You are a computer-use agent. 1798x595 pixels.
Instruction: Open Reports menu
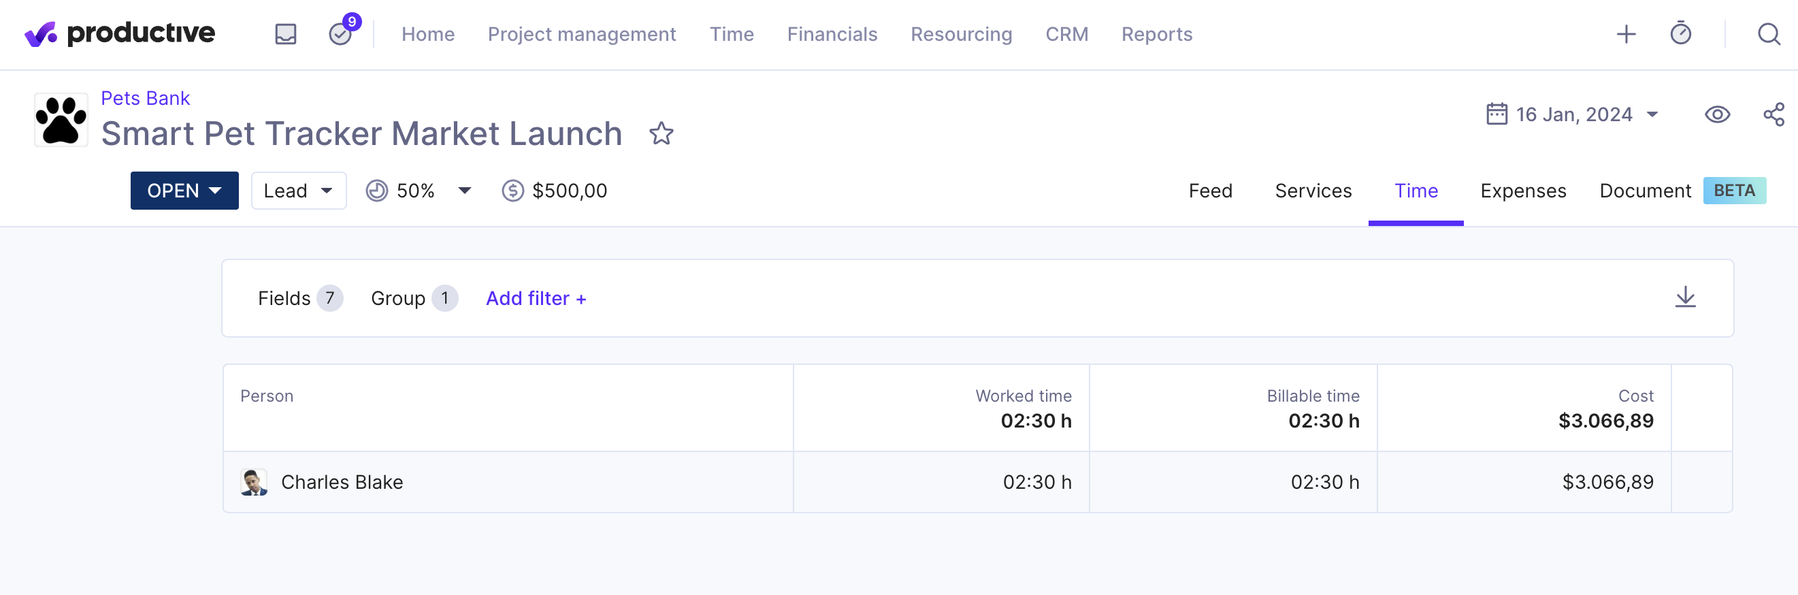[x=1156, y=34]
